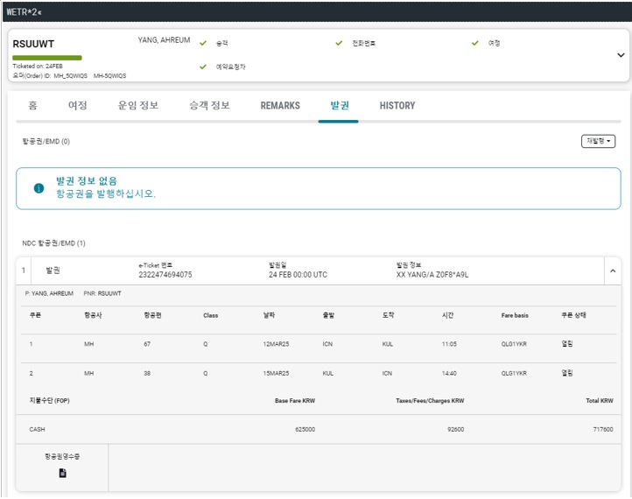Open the 승객 정보 tab
Screen dimensions: 632x499
[209, 106]
